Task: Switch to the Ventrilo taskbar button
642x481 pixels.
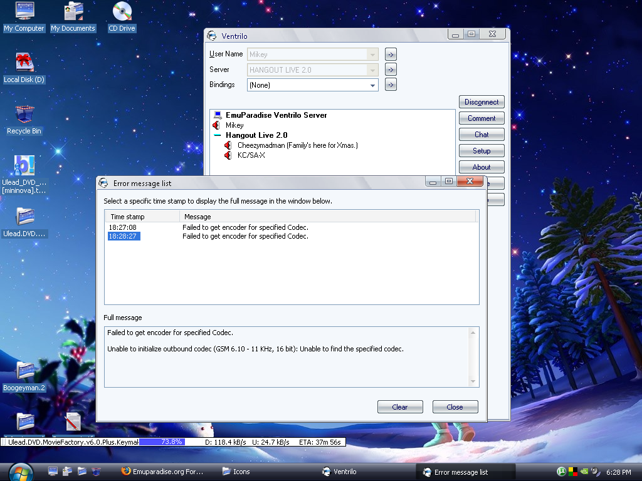Action: click(339, 472)
